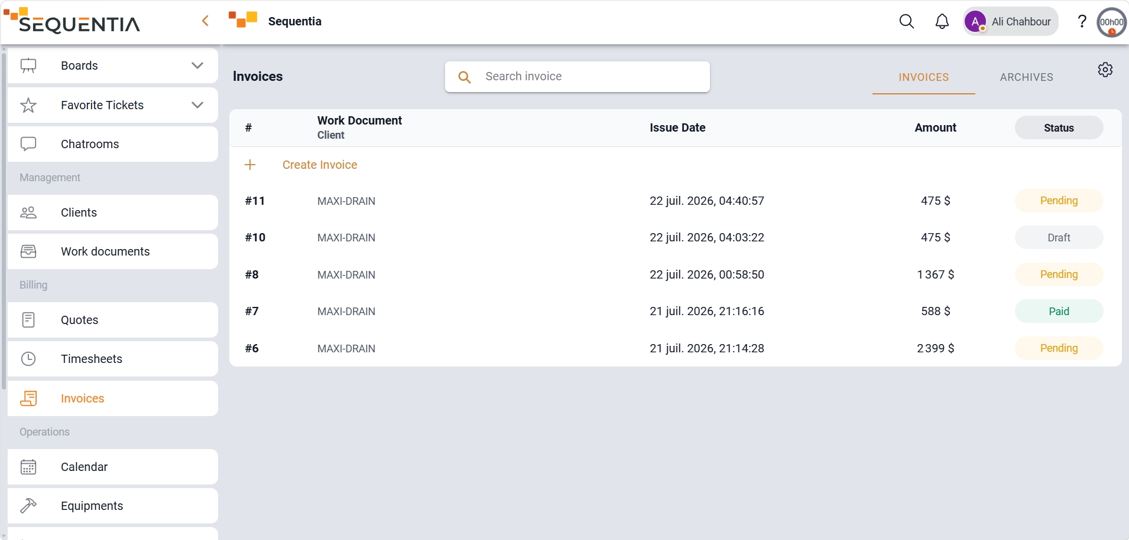The image size is (1129, 540).
Task: Click the sidebar vertical scrollbar
Action: pos(4,221)
